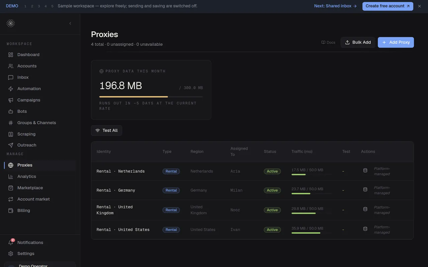Click the database icon in United States row
This screenshot has height=267, width=428.
[x=365, y=229]
